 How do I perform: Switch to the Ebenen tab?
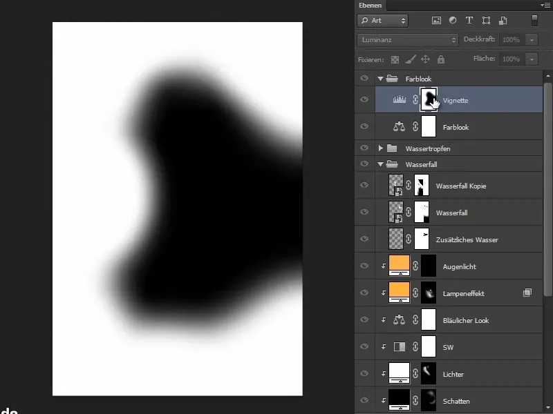click(370, 6)
